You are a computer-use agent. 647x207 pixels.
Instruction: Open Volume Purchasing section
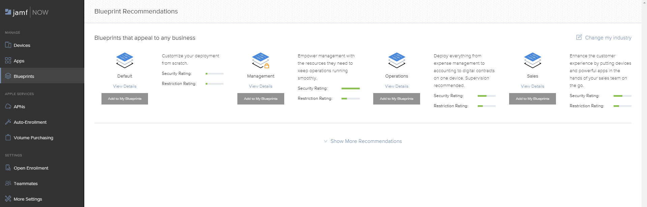33,138
